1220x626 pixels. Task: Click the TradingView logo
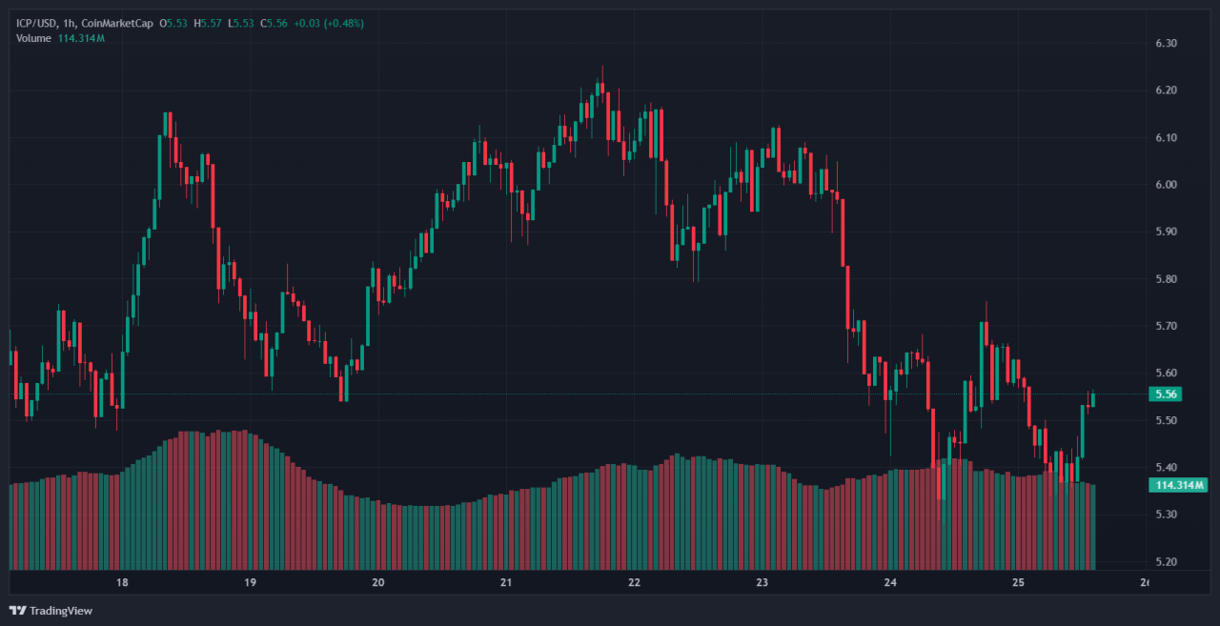tap(51, 610)
